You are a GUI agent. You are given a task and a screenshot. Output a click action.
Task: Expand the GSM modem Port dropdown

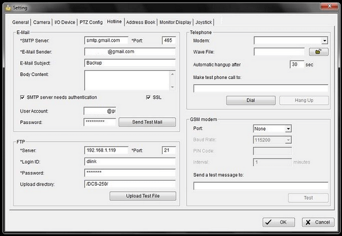tap(288, 129)
